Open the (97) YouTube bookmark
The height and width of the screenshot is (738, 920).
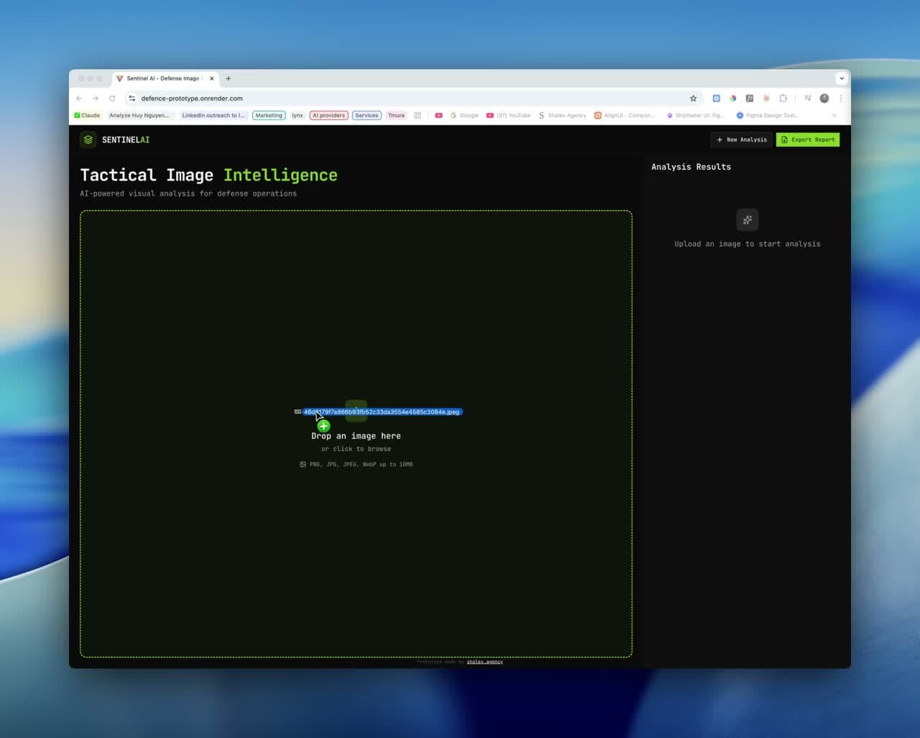coord(508,115)
